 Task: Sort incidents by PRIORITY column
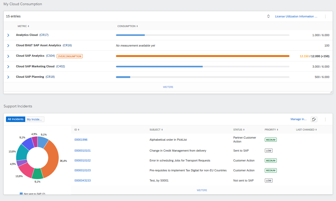click(272, 130)
